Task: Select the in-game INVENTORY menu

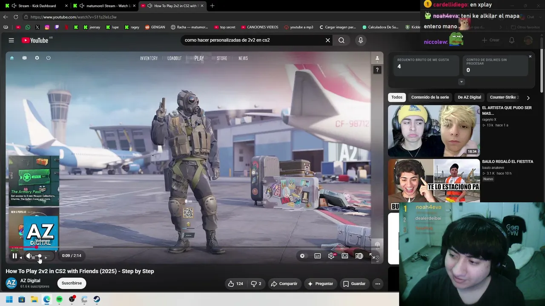Action: (149, 58)
